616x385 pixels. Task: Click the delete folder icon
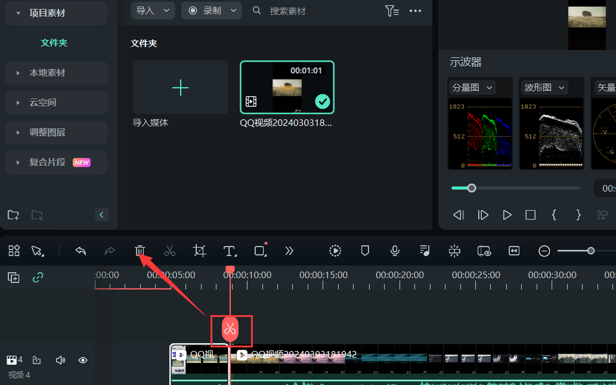pyautogui.click(x=37, y=215)
